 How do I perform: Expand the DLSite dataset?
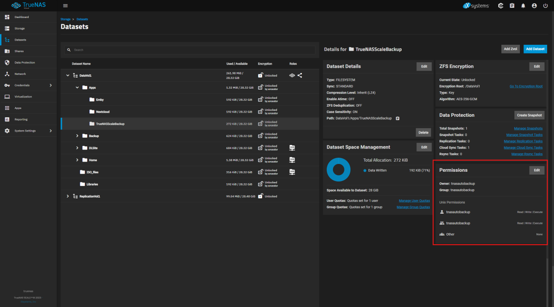point(77,148)
